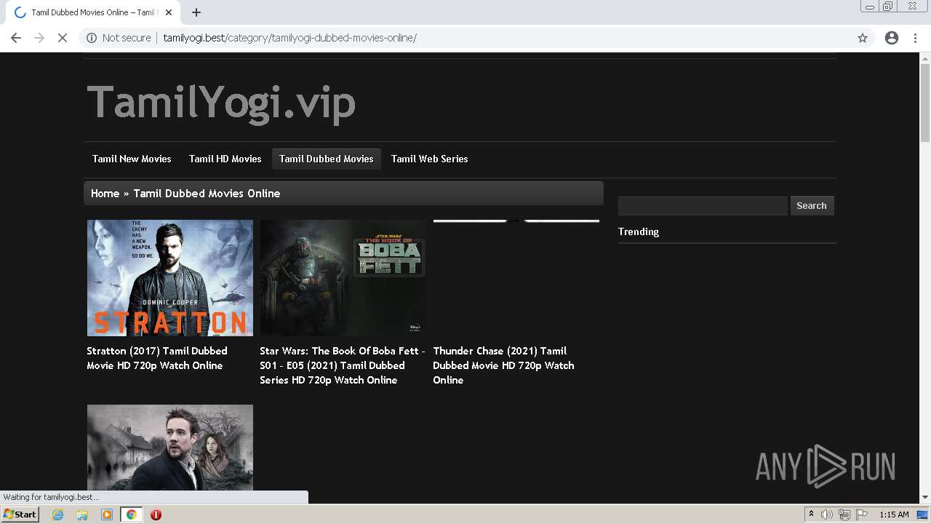
Task: Go back to the previous page
Action: (16, 38)
